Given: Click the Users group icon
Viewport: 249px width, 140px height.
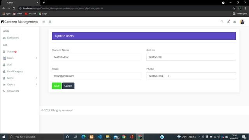Looking at the screenshot, I should 4,58.
